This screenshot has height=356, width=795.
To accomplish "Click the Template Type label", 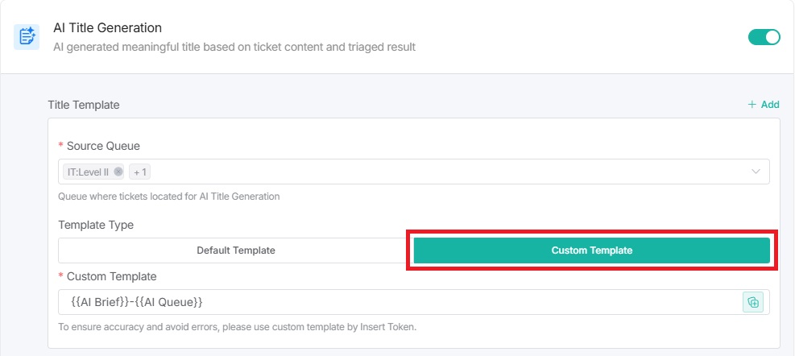I will coord(96,225).
